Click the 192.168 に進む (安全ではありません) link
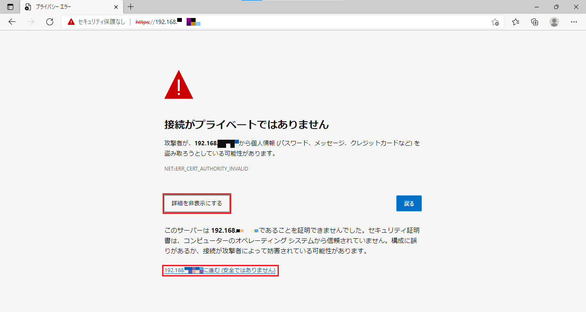The height and width of the screenshot is (312, 586). click(220, 270)
